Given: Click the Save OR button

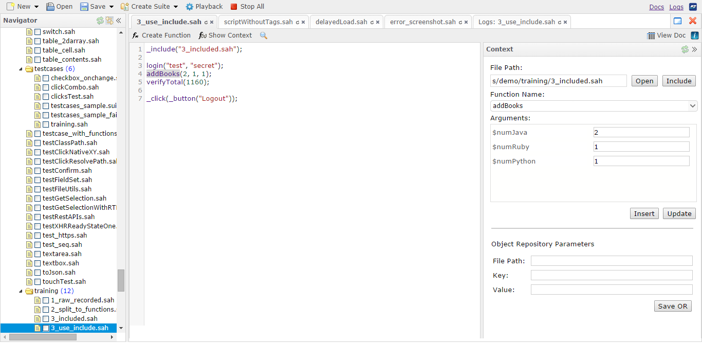Looking at the screenshot, I should (673, 306).
